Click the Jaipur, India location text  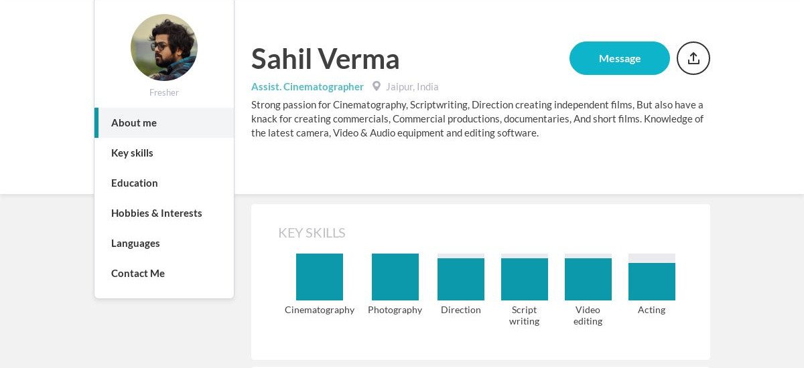point(412,86)
